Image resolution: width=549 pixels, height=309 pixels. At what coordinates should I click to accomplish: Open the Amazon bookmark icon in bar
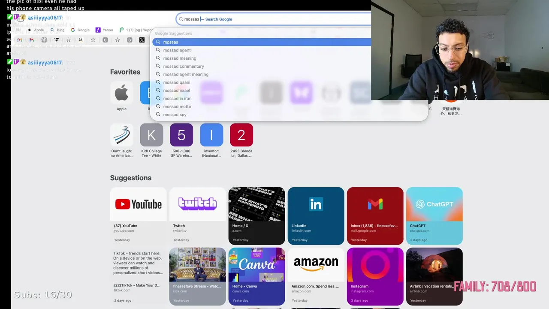pos(81,40)
